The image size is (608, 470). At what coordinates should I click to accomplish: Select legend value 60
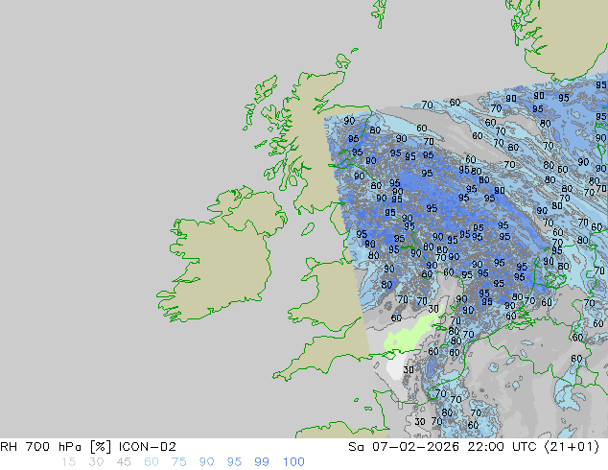[152, 462]
